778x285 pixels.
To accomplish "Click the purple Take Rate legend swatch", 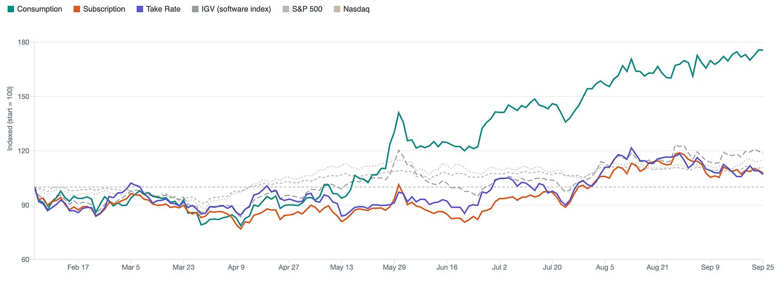I will click(x=141, y=9).
